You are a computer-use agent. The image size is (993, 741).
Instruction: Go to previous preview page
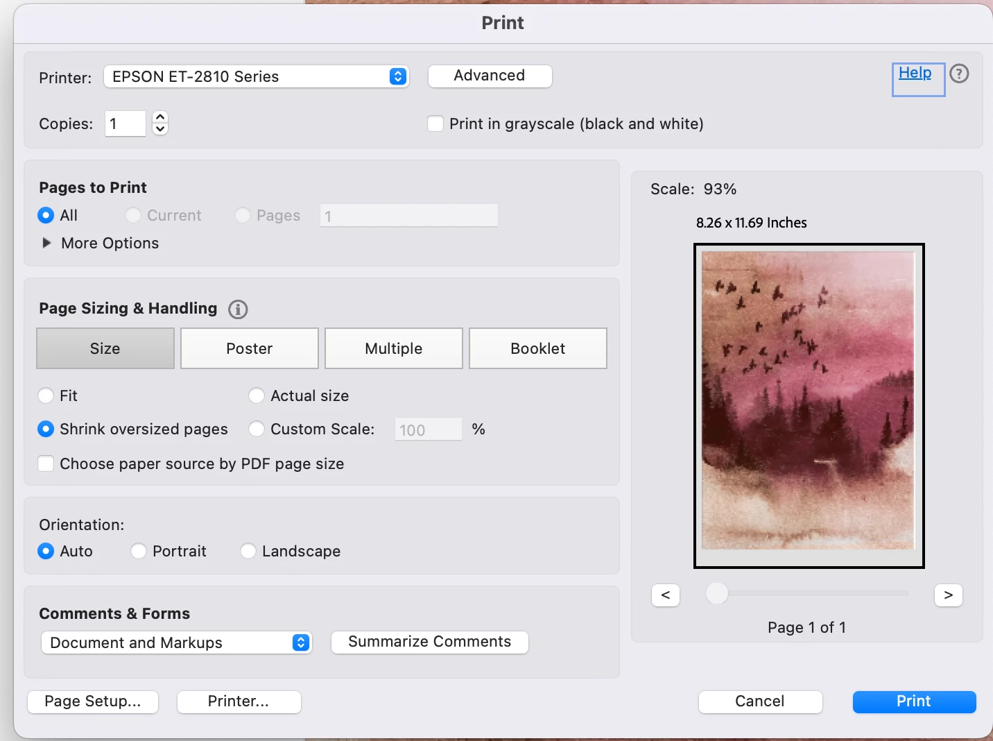pos(666,595)
